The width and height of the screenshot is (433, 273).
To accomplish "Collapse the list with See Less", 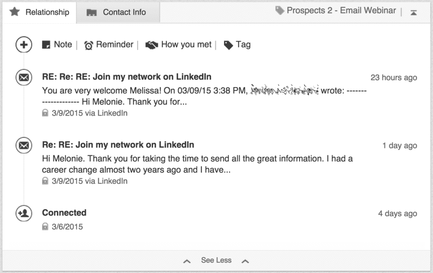I will coord(216,260).
